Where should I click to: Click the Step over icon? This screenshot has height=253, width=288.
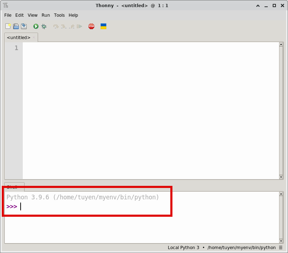pos(56,26)
